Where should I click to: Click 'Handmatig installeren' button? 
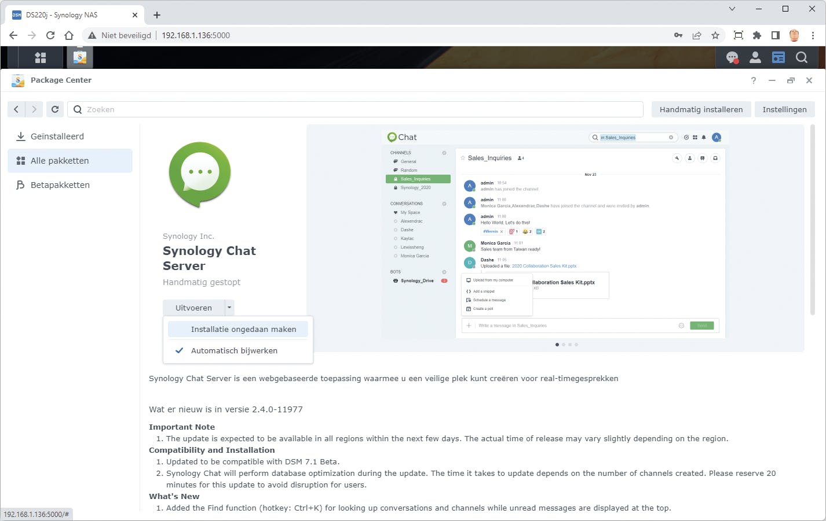701,109
